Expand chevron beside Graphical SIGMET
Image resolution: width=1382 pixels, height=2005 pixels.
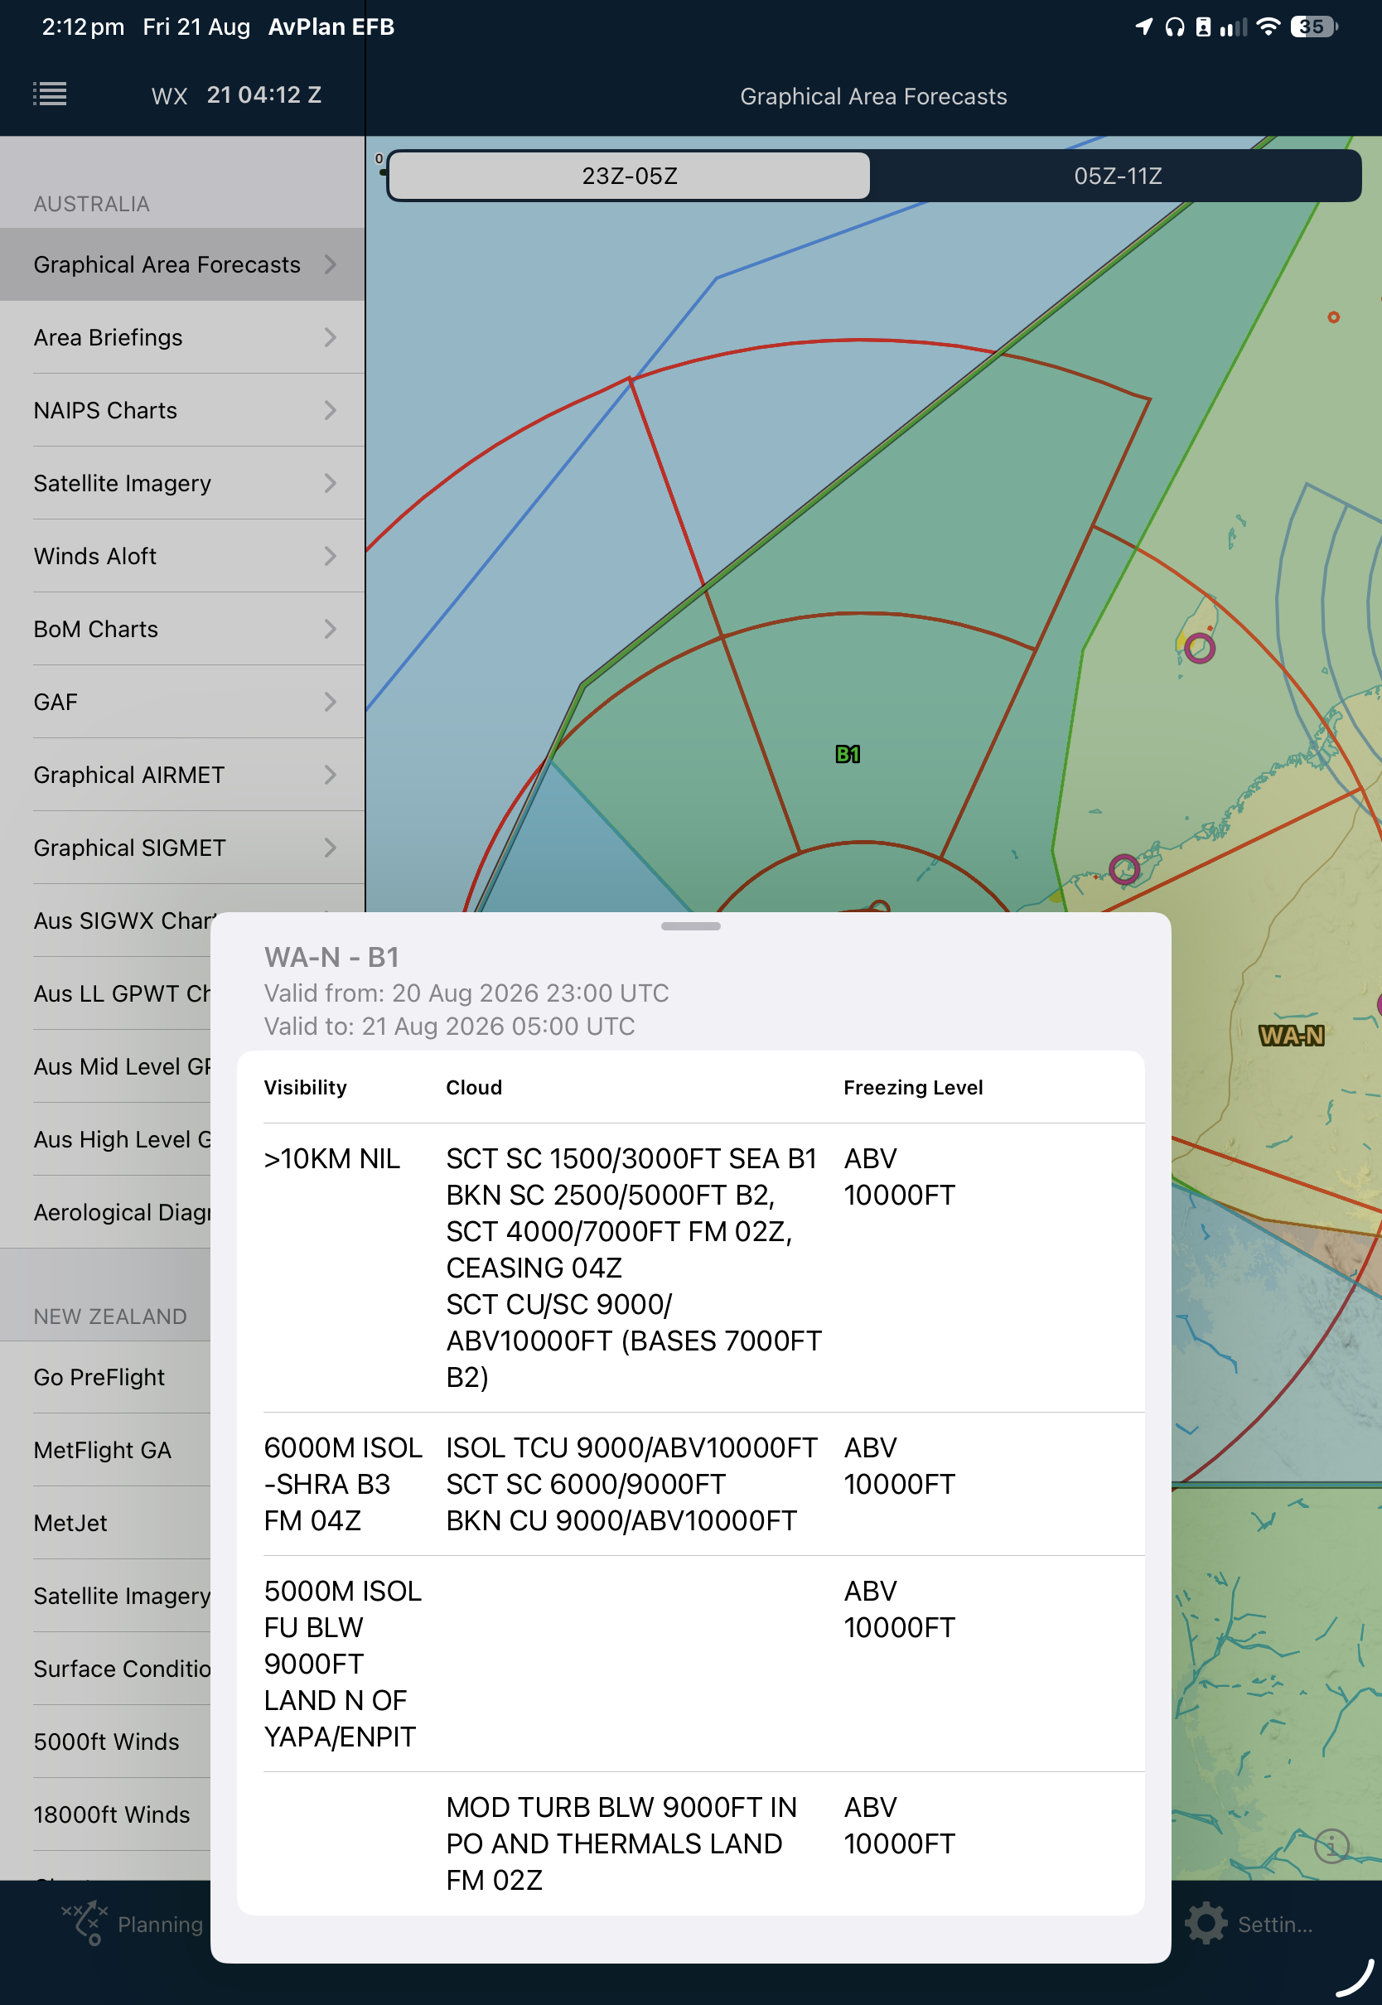coord(330,848)
